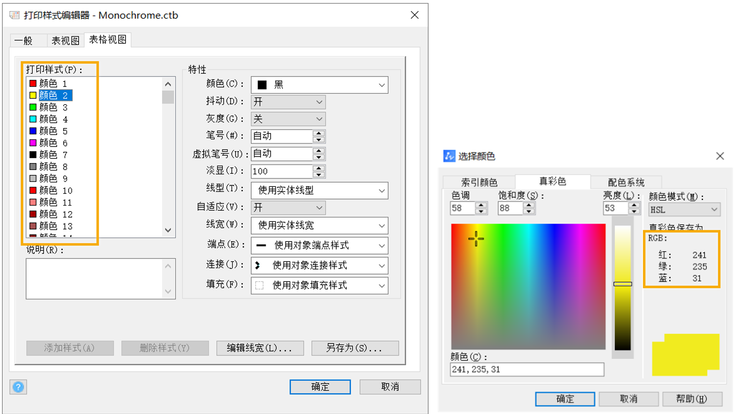Decrease the 虚拟笔号(U) value with down arrow
Image resolution: width=734 pixels, height=414 pixels.
pyautogui.click(x=319, y=157)
